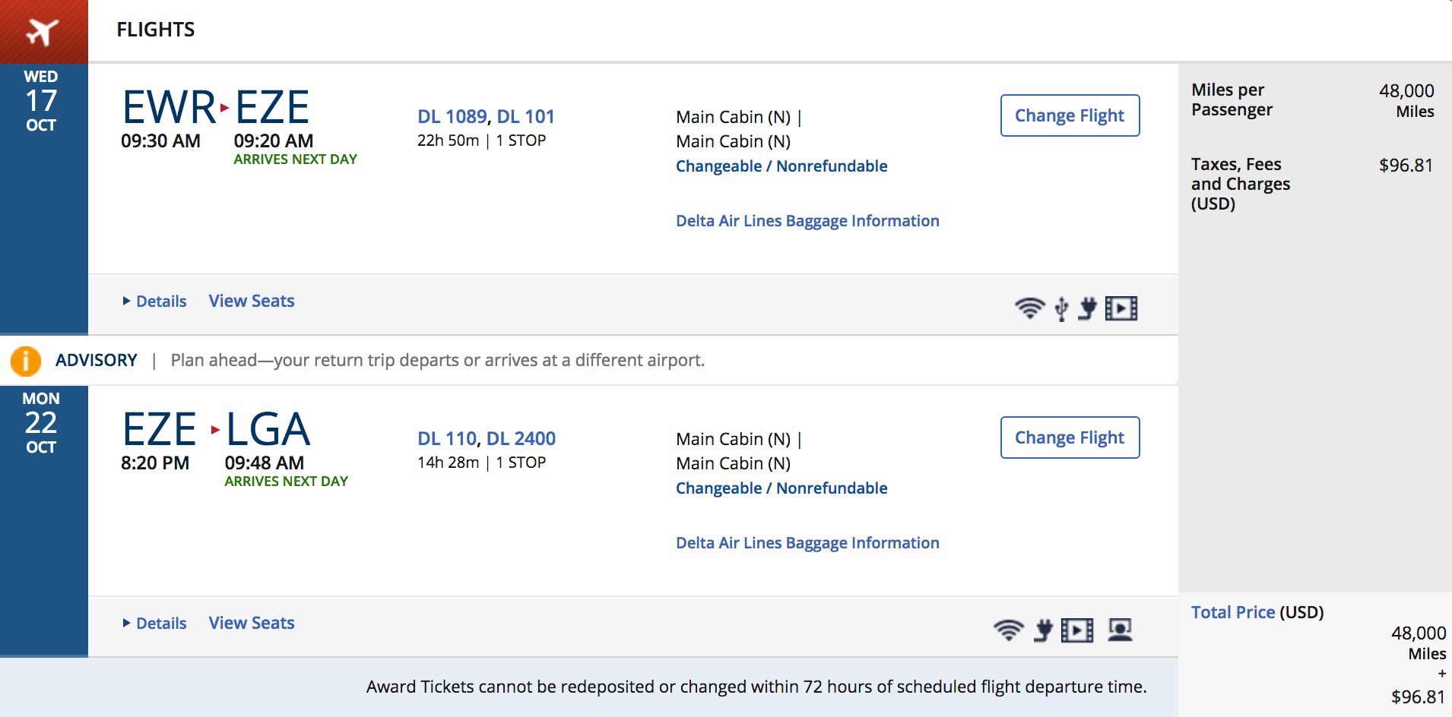
Task: Expand Details for the EWR-EZE flight
Action: (x=155, y=302)
